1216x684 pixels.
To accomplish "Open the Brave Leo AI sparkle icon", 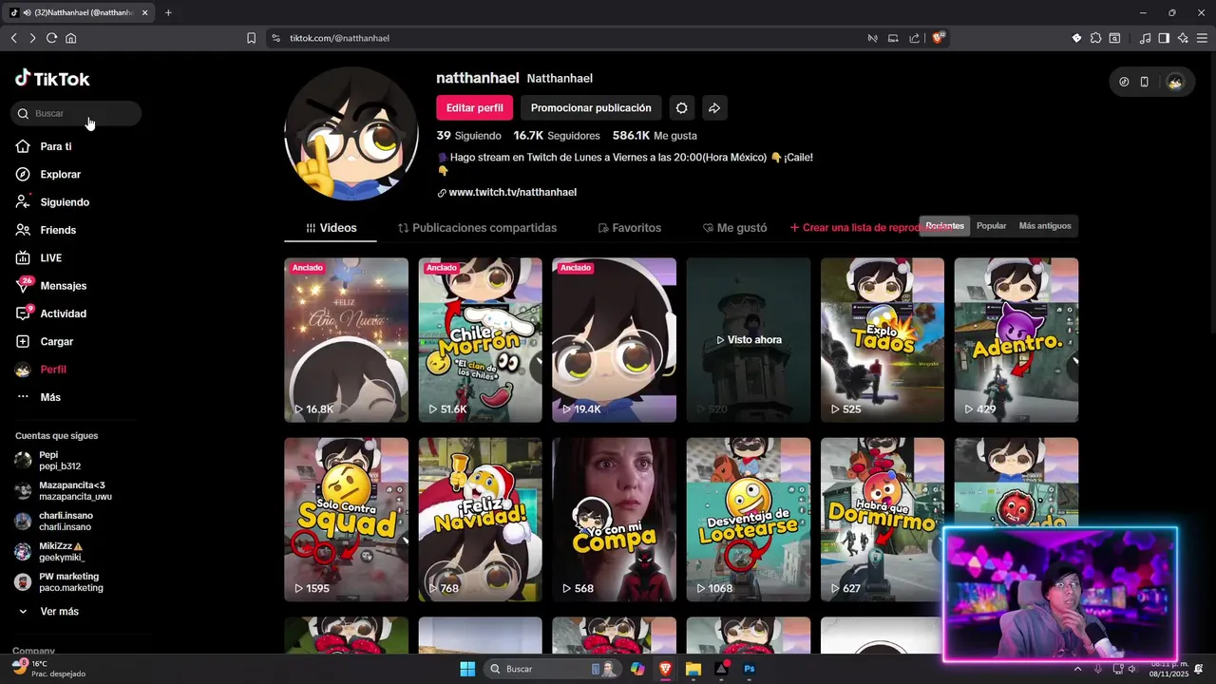I will (x=1183, y=38).
